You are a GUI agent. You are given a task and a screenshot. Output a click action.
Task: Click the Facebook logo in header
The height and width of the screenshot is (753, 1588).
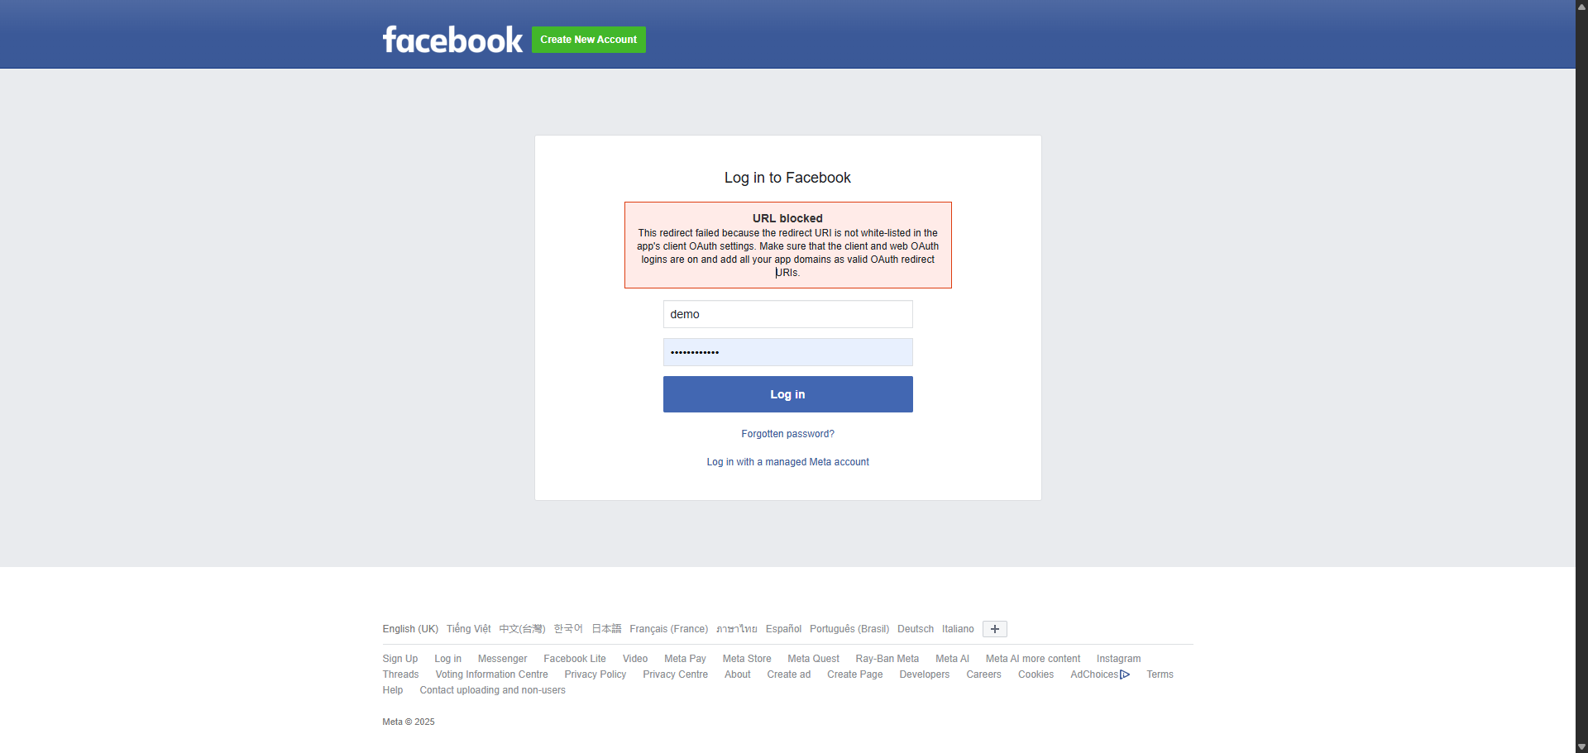452,40
